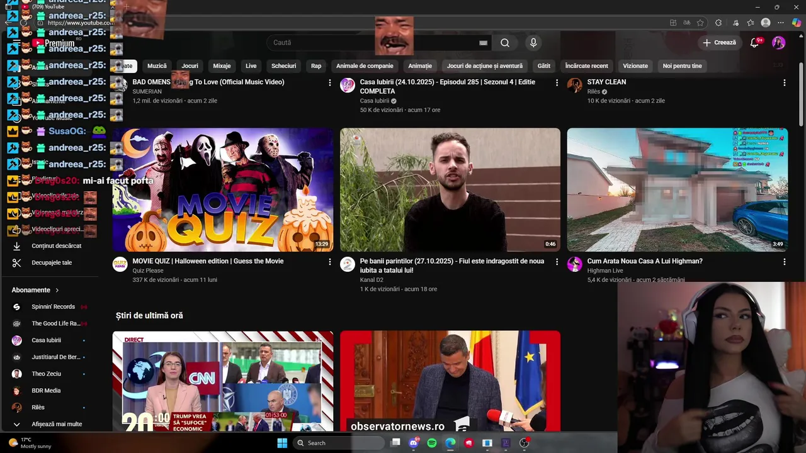Play the CNN news live thumbnail
The image size is (806, 453).
tap(223, 381)
